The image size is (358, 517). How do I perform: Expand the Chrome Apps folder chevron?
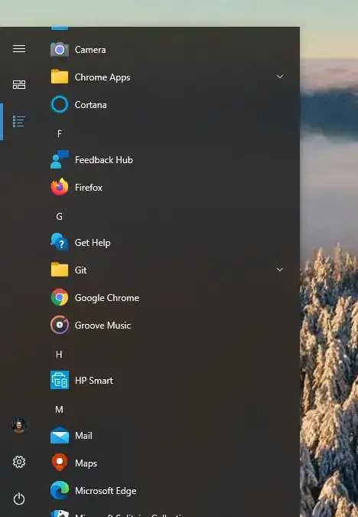[280, 77]
